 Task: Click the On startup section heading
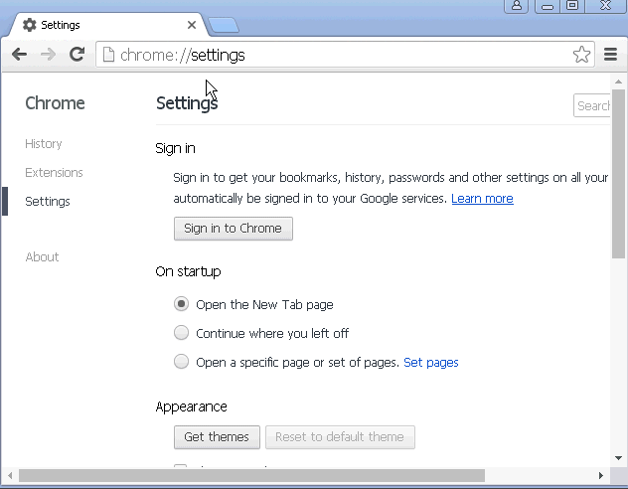(188, 271)
